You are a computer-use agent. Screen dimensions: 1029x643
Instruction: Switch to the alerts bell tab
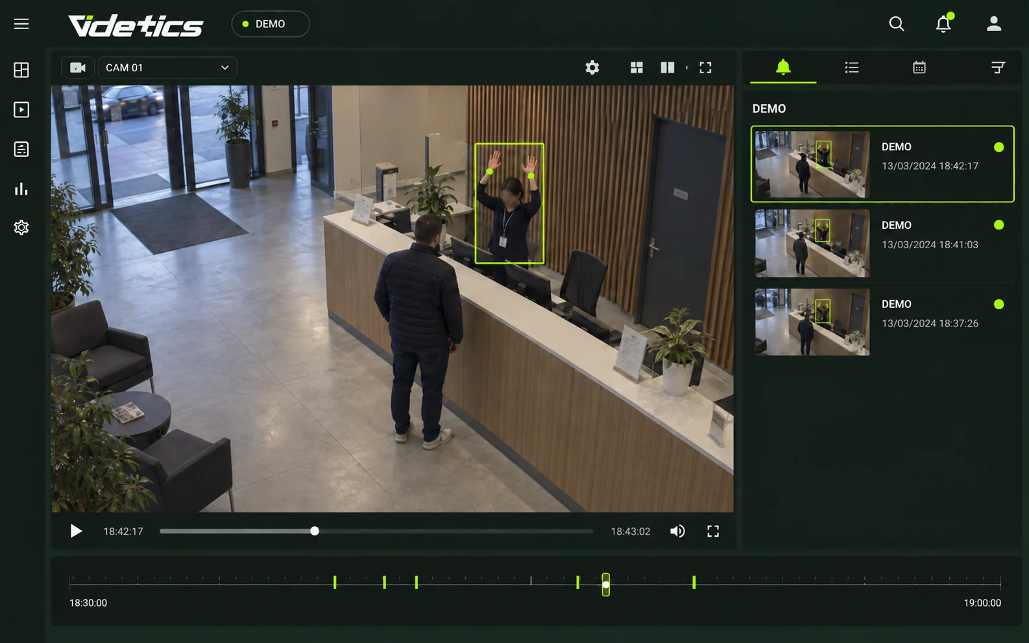(x=783, y=67)
